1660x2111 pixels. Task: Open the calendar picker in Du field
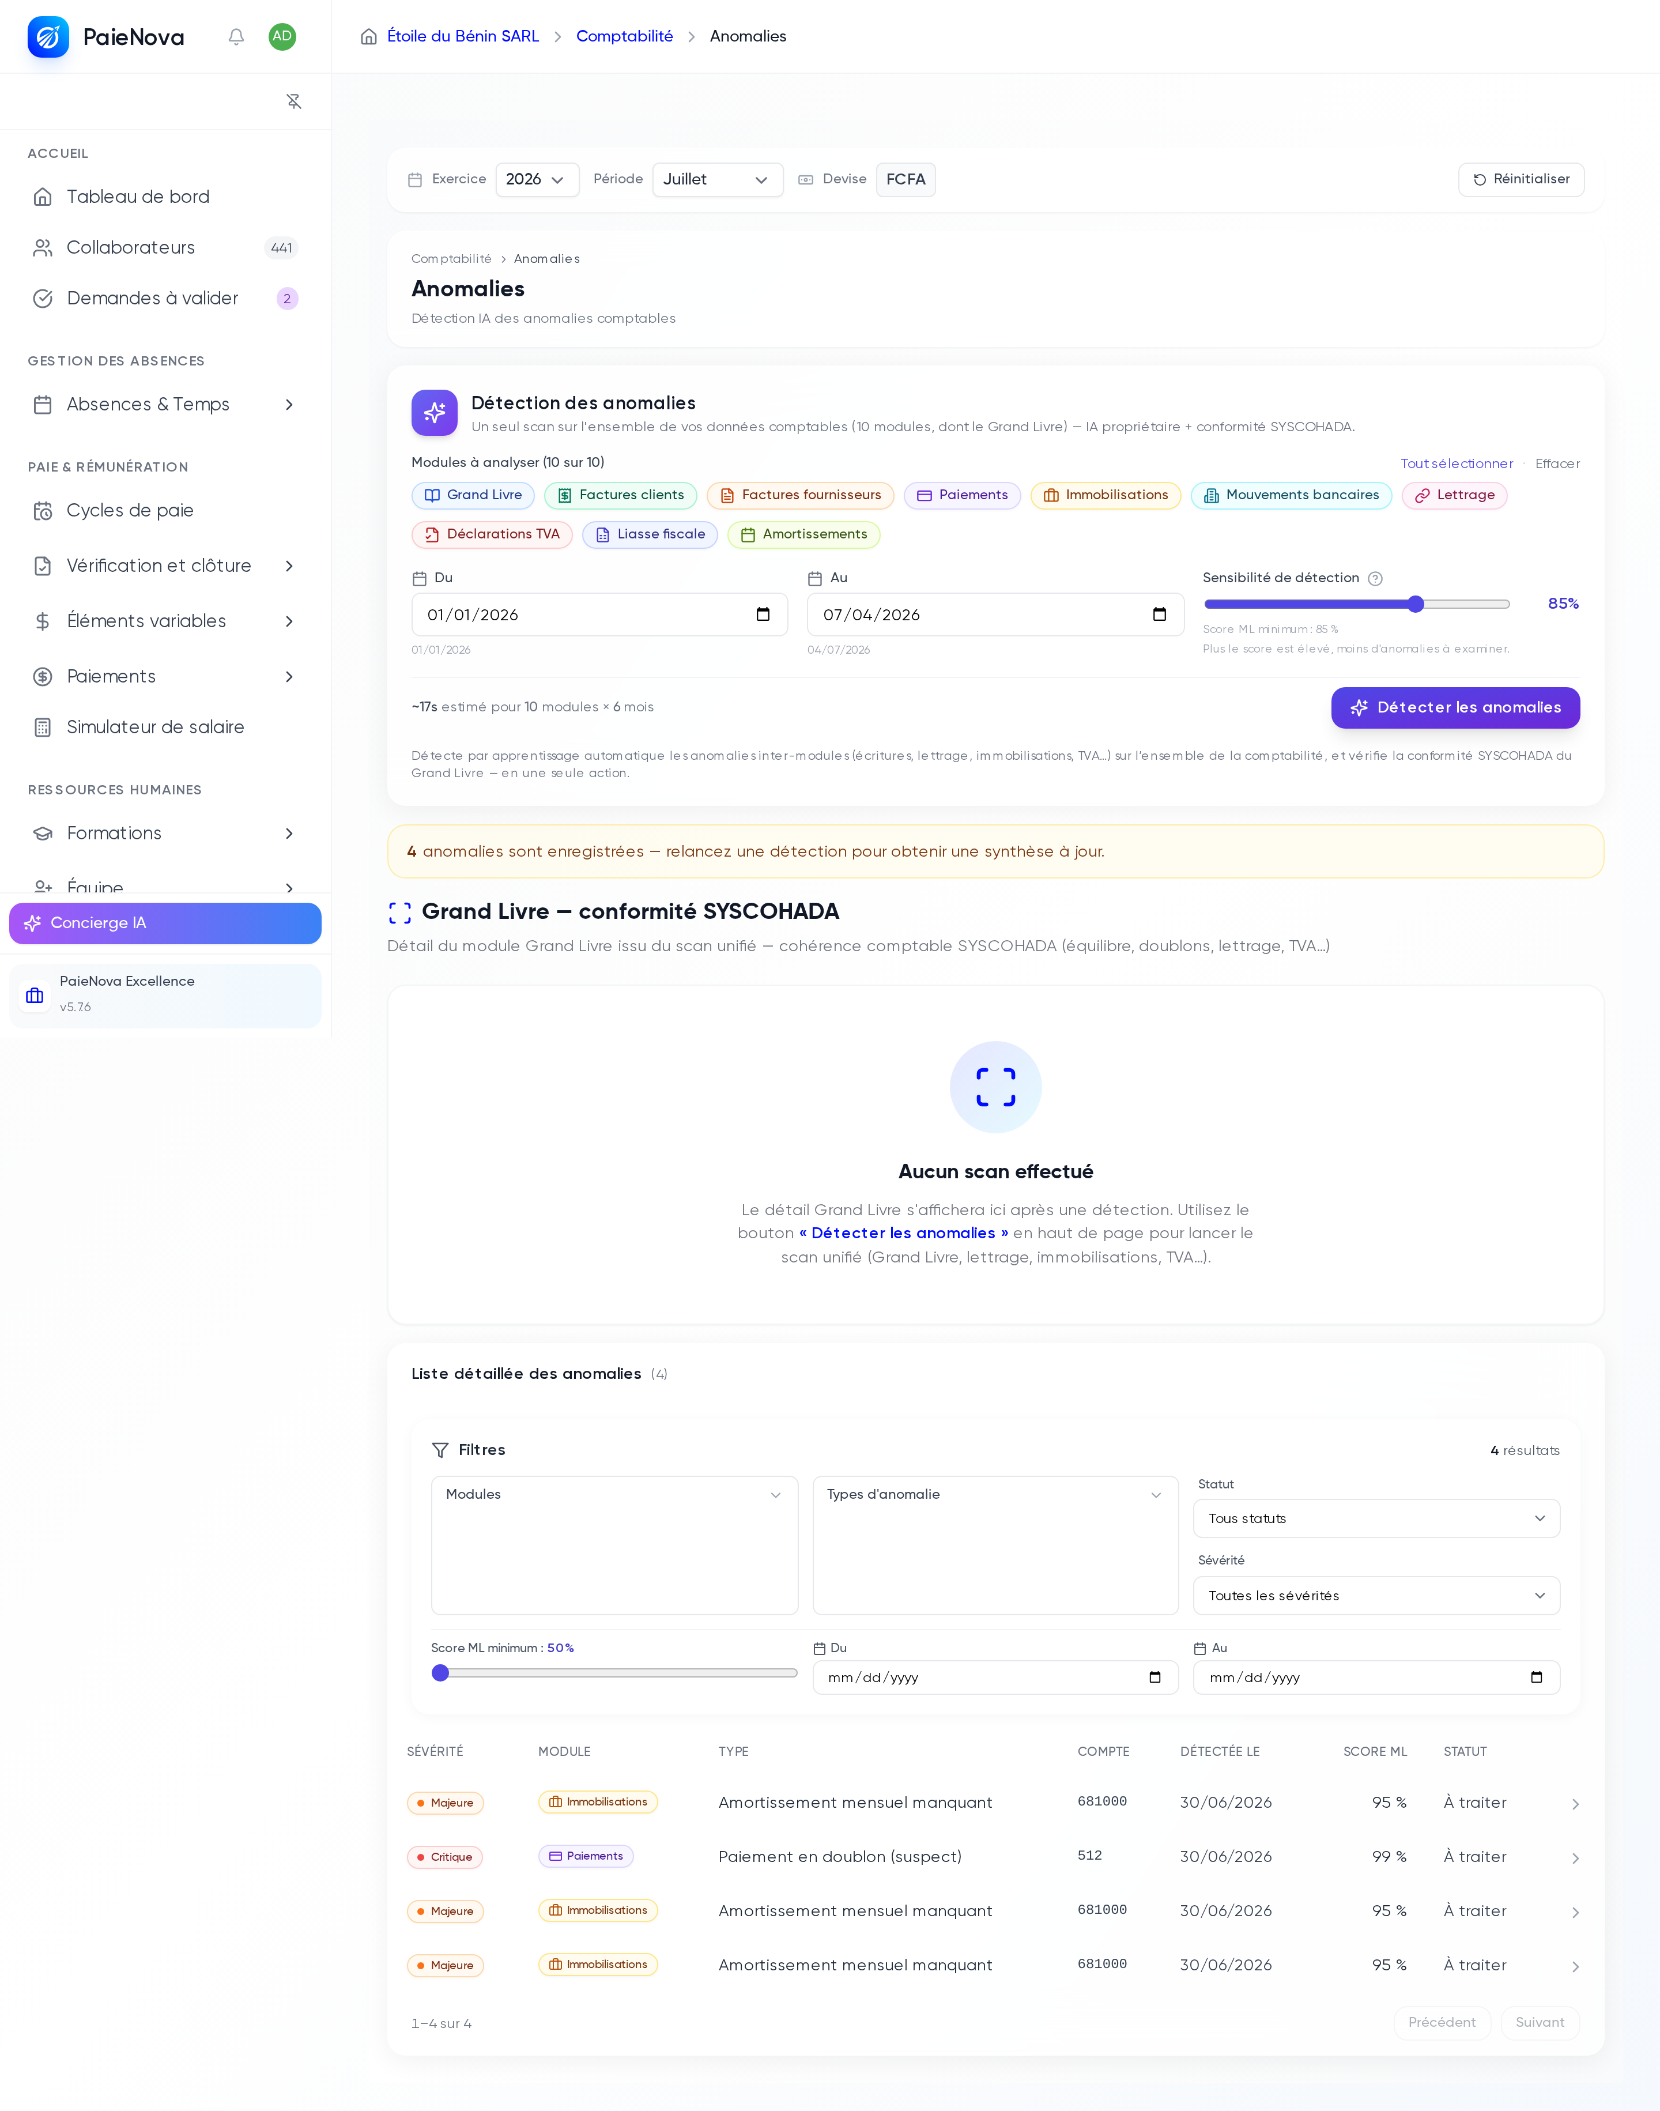coord(763,615)
